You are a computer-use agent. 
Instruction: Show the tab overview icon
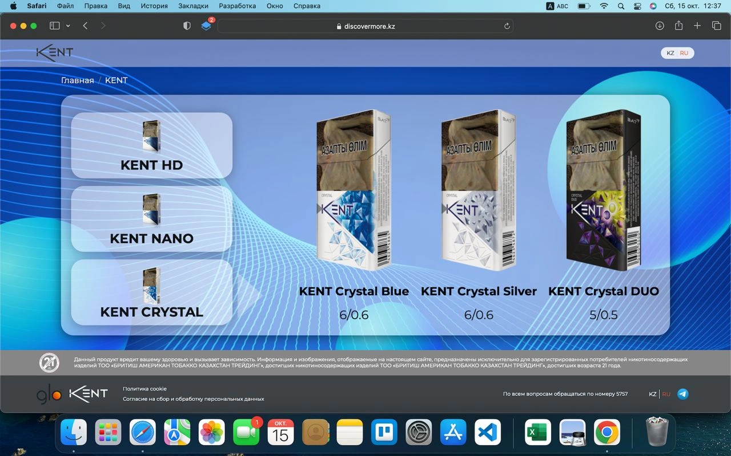tap(716, 26)
